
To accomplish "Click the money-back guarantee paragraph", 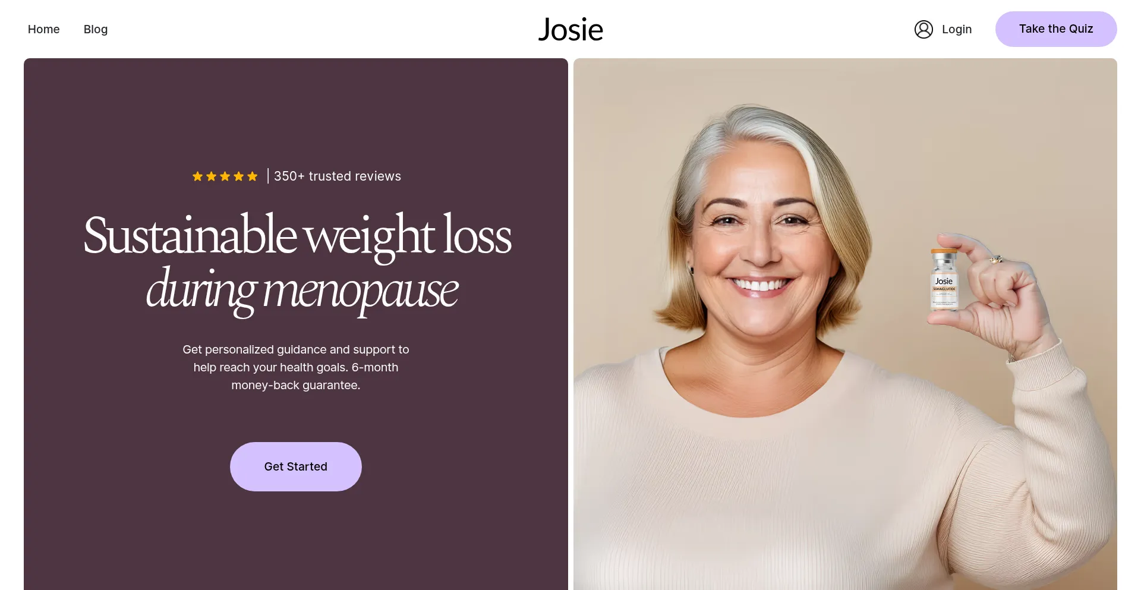I will [296, 367].
